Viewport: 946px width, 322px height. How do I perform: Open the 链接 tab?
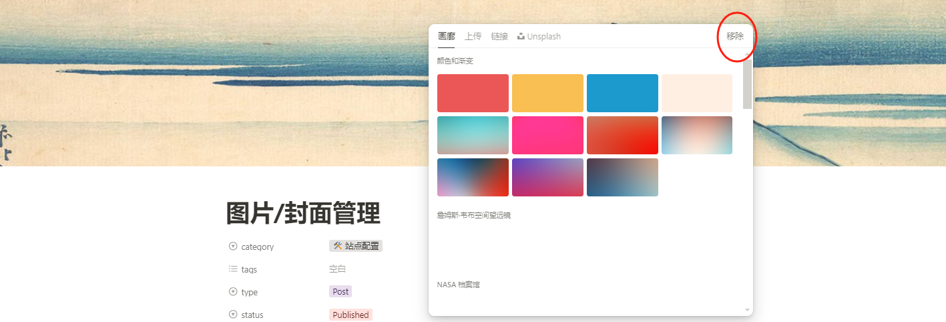click(x=499, y=36)
